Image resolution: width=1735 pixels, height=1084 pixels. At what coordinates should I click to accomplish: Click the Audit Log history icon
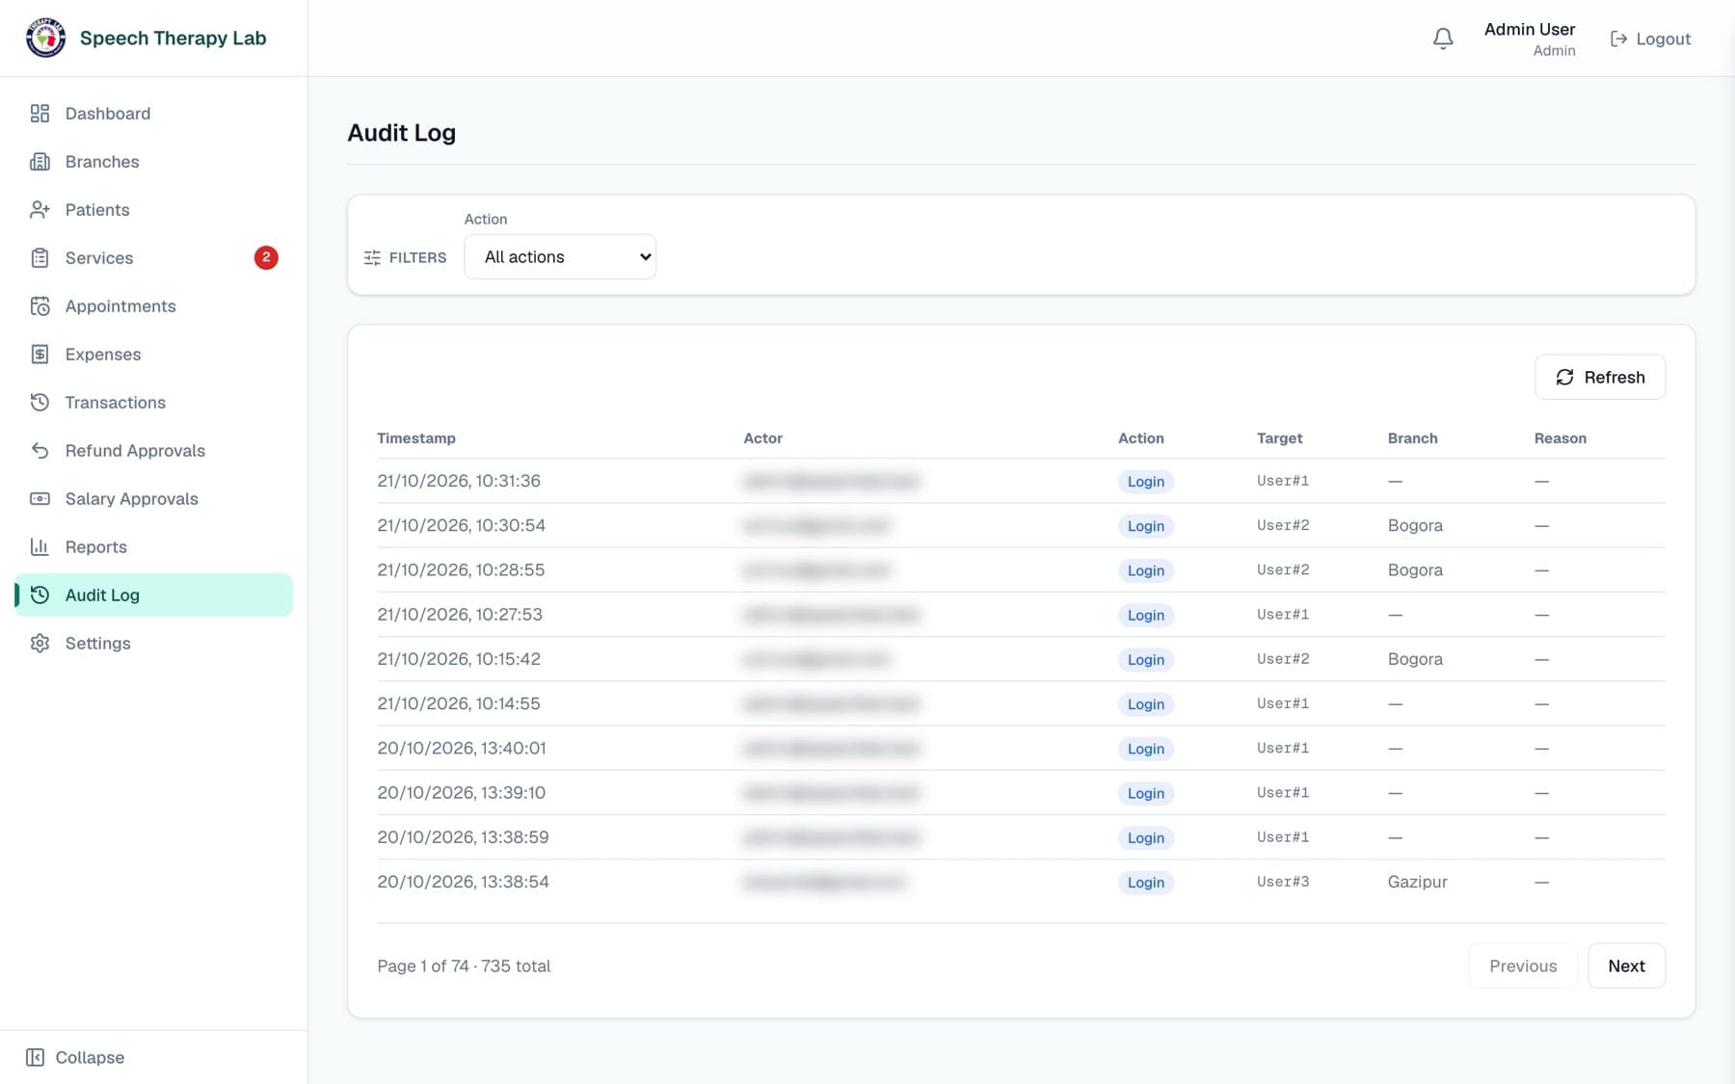(x=40, y=595)
